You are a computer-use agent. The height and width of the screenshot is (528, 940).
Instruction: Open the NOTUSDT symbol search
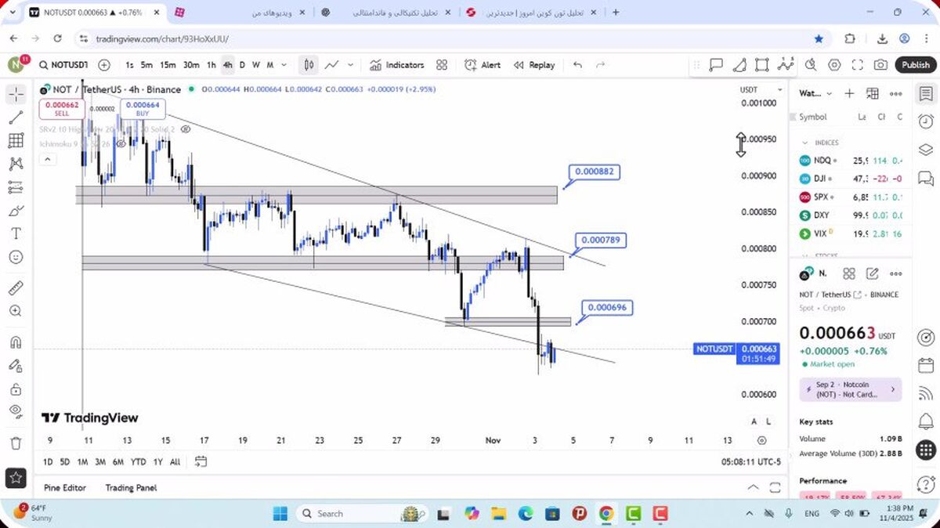[x=63, y=65]
